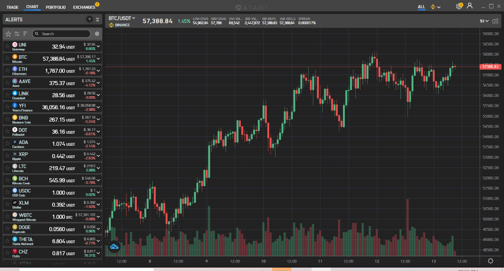The image size is (504, 271).
Task: Select the USD Coin USDC icon
Action: tap(15, 191)
